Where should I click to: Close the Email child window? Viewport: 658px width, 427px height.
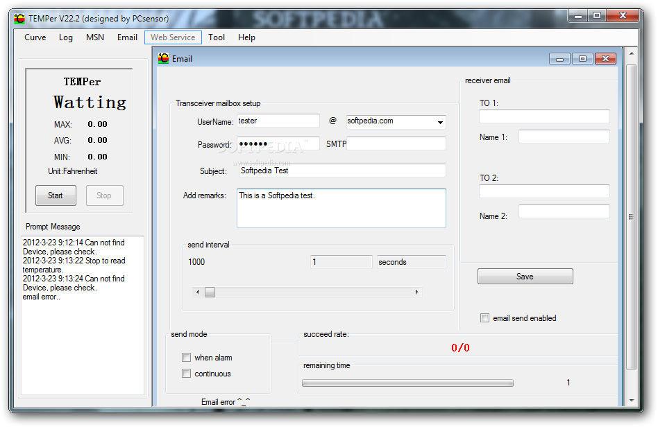(x=605, y=59)
